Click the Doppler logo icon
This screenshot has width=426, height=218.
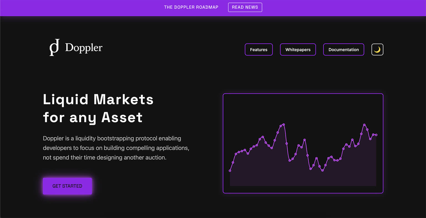click(54, 48)
